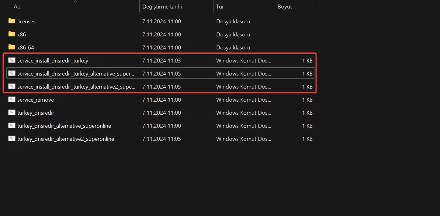Click turkey_dnsredir_alternative_superonline file icon
The width and height of the screenshot is (440, 216).
12,126
